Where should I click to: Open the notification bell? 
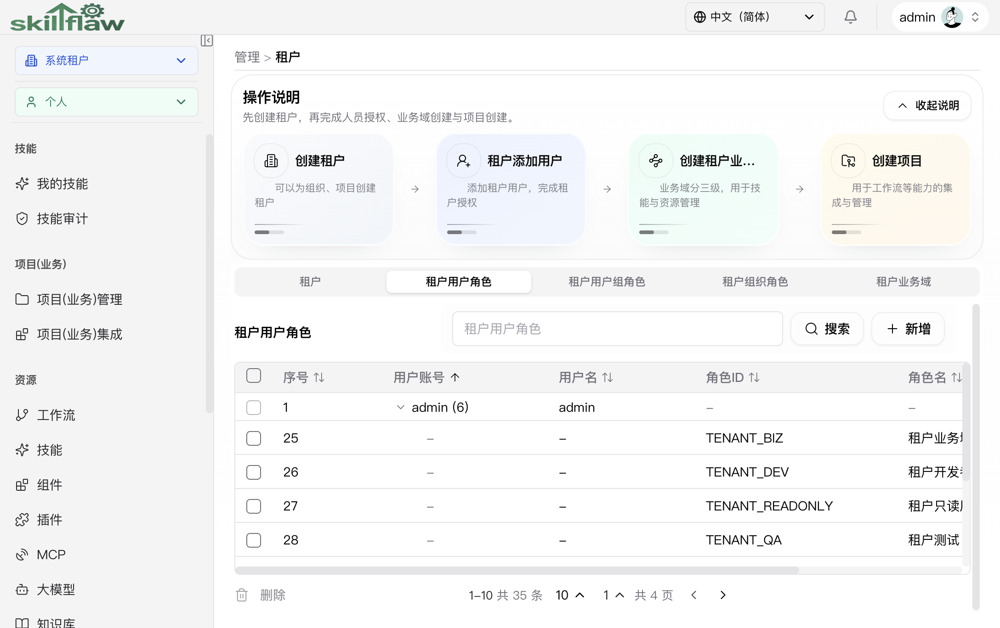pyautogui.click(x=851, y=17)
